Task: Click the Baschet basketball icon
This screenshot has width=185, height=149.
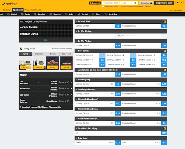Action: click(x=35, y=14)
